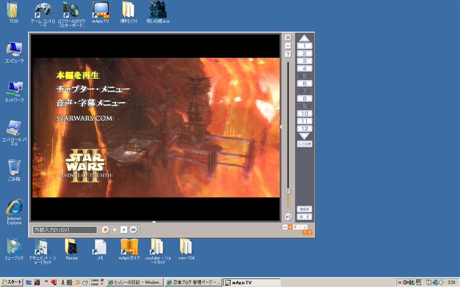Toggle the CAPS KANA indicator on the language bar
Screen dimensions: 460x287
[x=95, y=283]
